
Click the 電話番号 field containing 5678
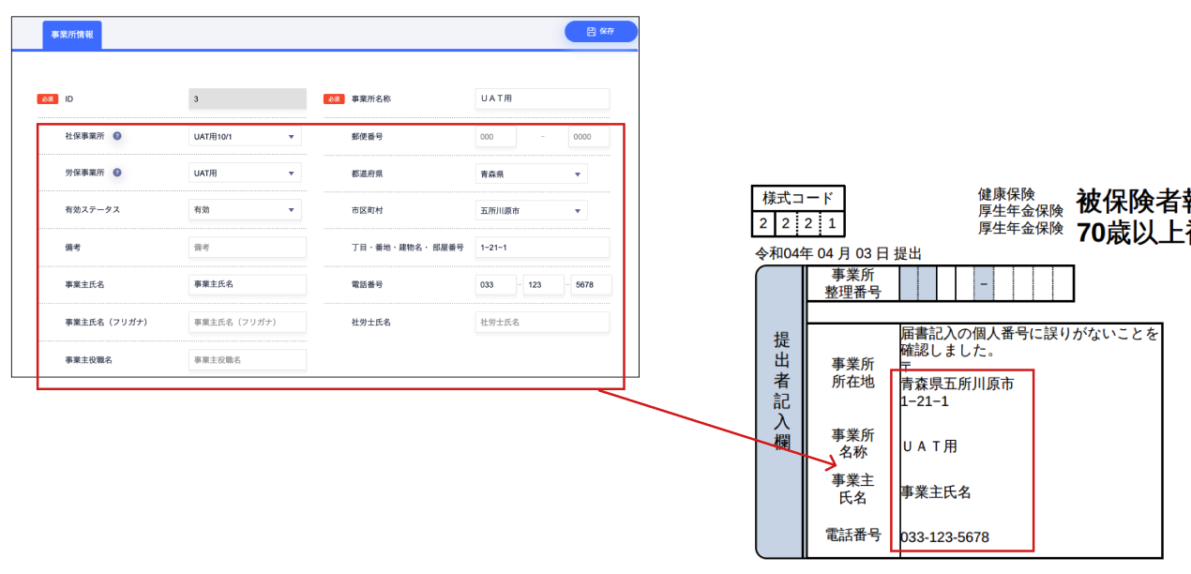tap(591, 285)
